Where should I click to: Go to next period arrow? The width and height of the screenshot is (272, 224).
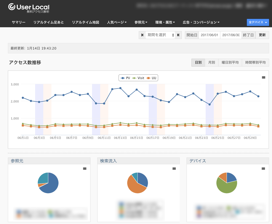(178, 35)
